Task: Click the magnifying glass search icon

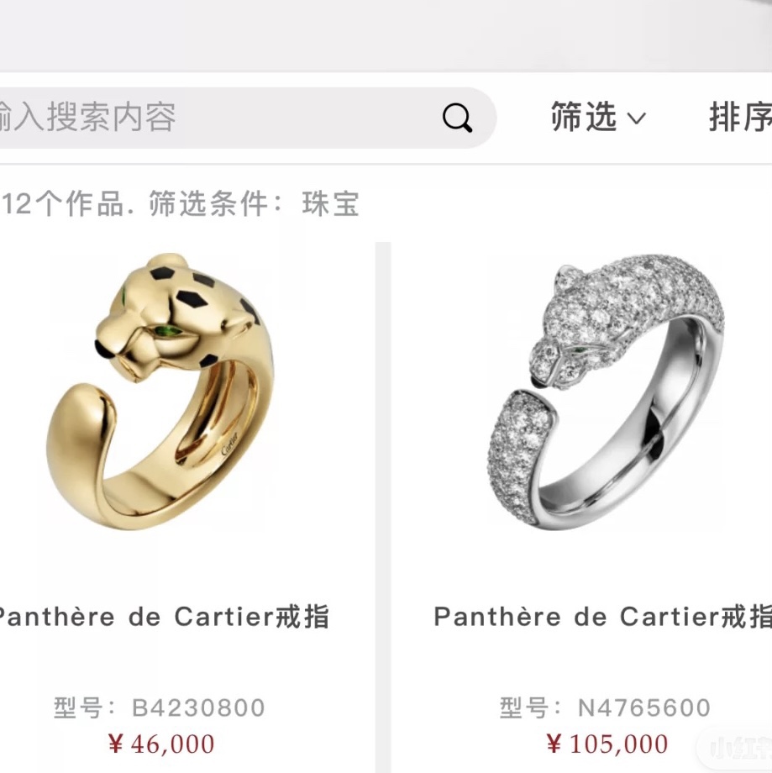Action: (x=457, y=118)
